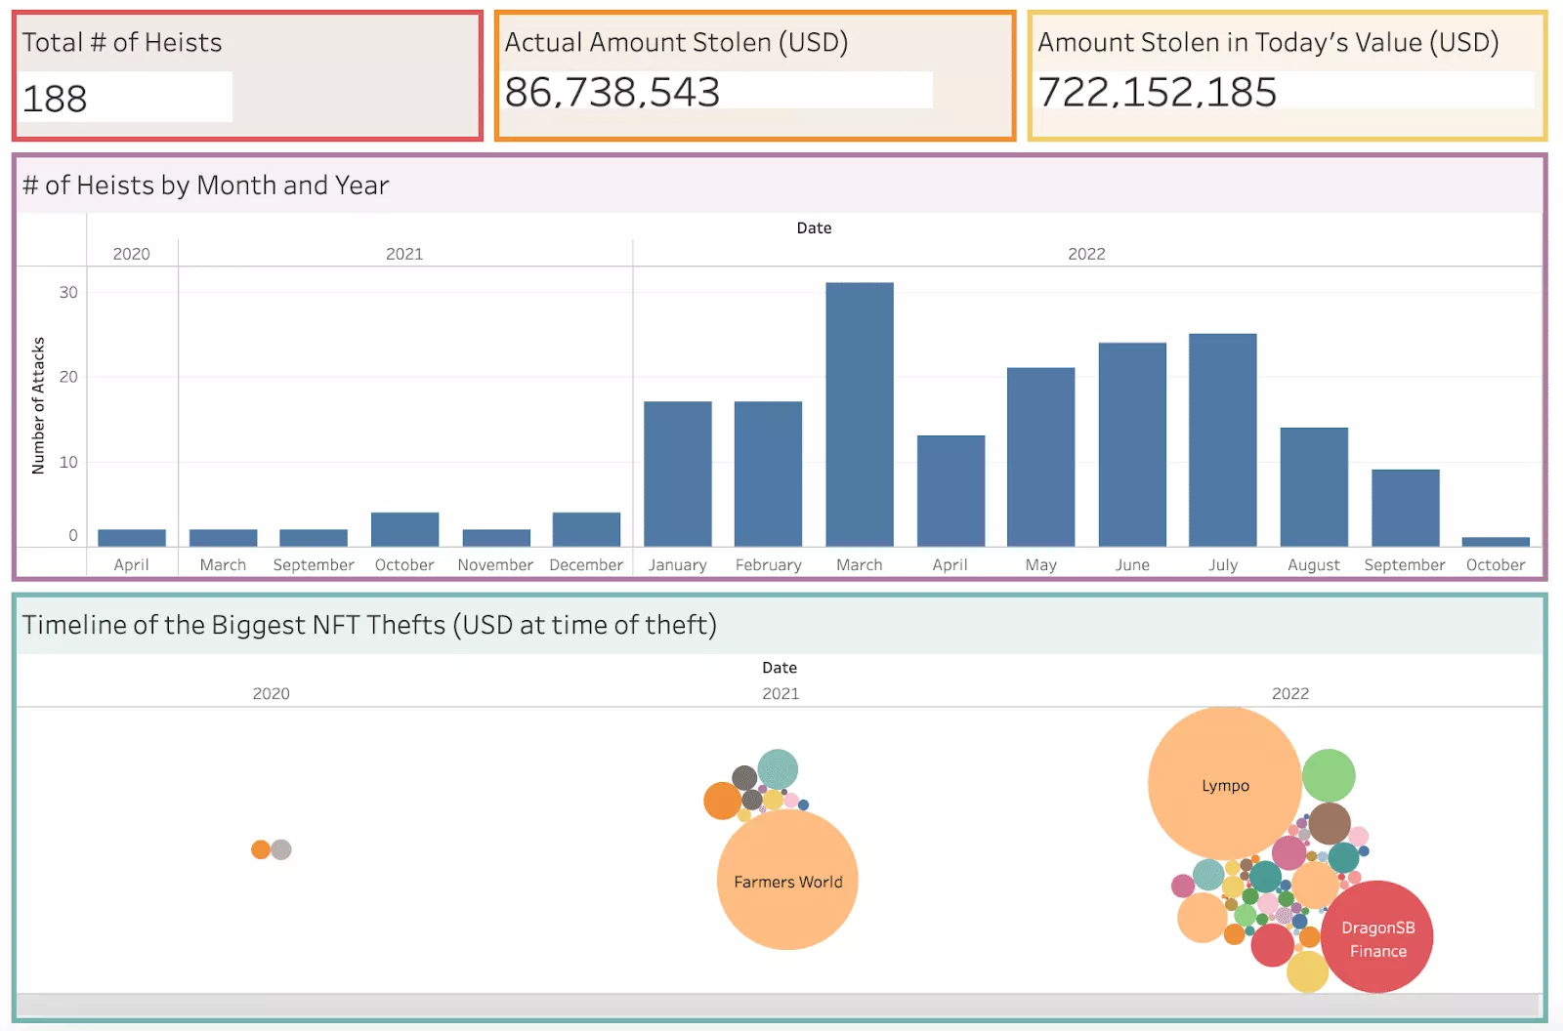Image resolution: width=1563 pixels, height=1031 pixels.
Task: Click the July month axis label
Action: click(1223, 564)
